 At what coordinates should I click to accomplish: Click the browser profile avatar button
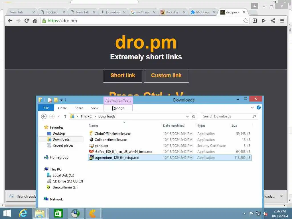(255, 6)
